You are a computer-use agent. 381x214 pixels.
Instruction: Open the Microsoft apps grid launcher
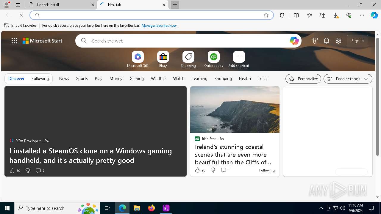click(14, 41)
